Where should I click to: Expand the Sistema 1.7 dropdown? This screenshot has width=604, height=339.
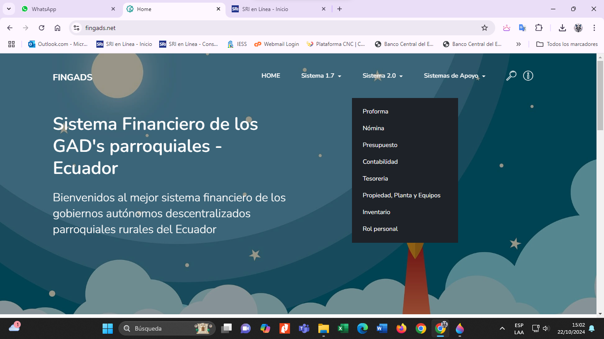pyautogui.click(x=321, y=76)
